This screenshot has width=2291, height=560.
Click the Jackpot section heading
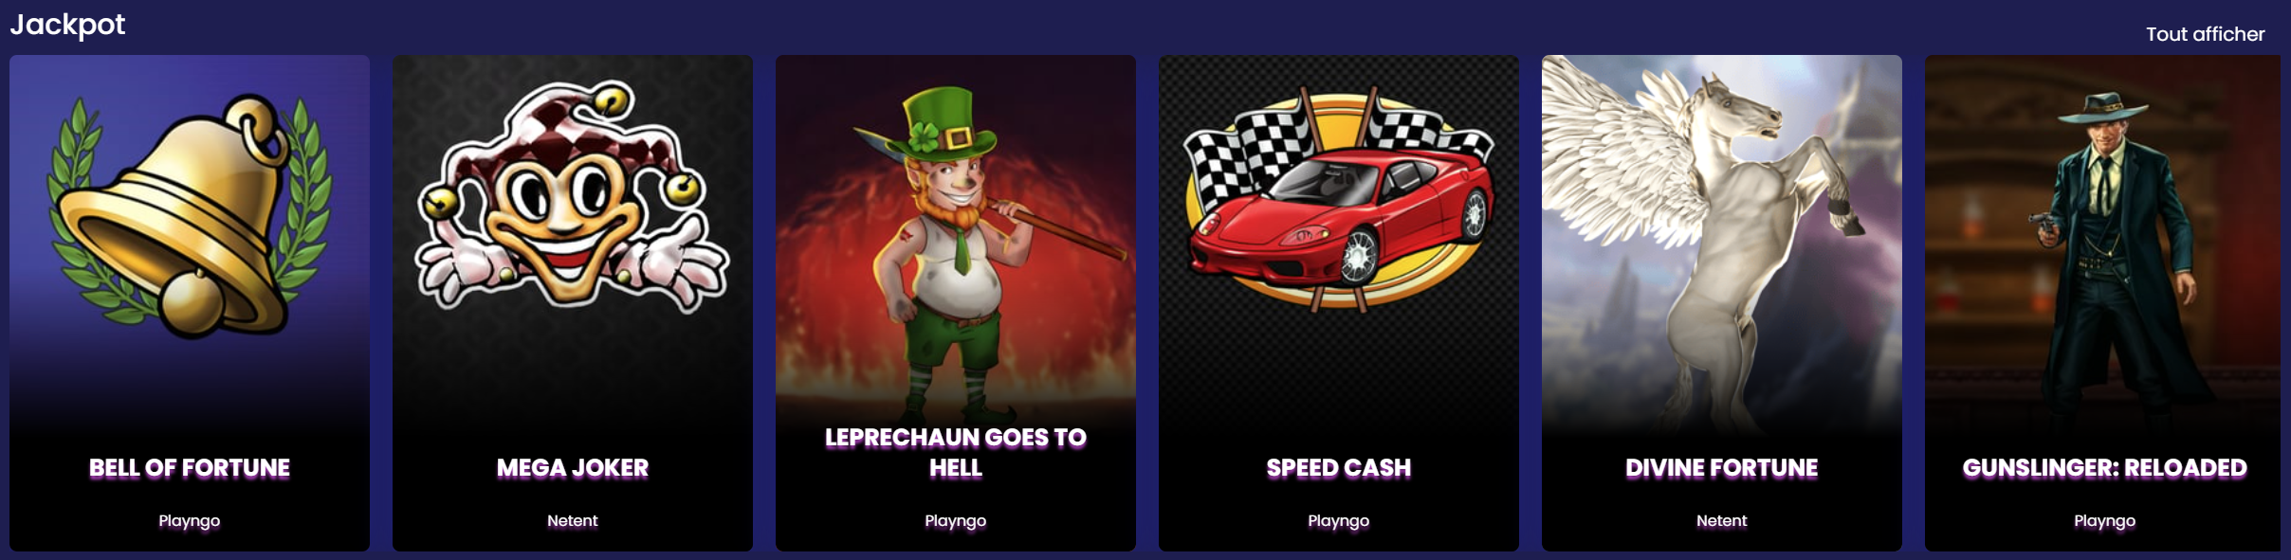[x=67, y=25]
